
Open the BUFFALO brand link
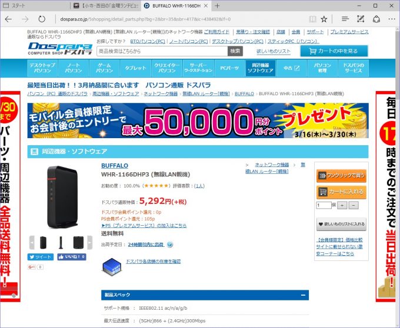(115, 166)
